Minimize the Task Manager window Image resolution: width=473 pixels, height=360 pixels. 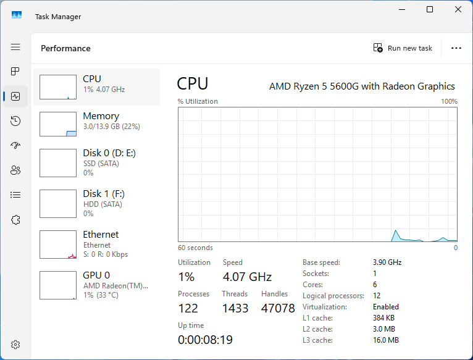(402, 9)
